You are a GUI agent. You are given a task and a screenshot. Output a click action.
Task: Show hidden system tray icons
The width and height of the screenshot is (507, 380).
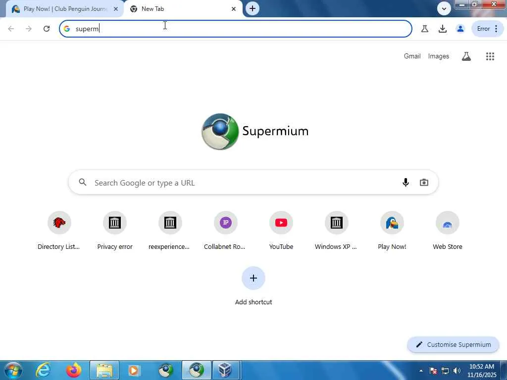(x=421, y=371)
